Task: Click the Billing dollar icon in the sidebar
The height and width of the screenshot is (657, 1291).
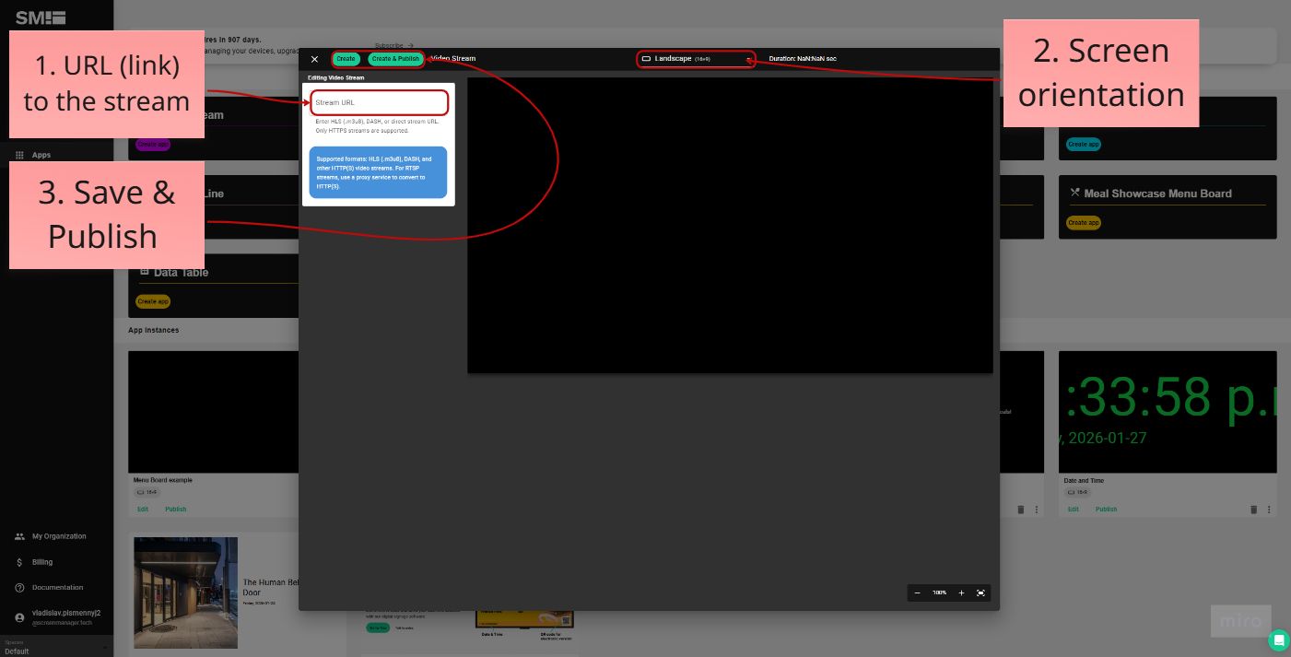Action: click(20, 561)
